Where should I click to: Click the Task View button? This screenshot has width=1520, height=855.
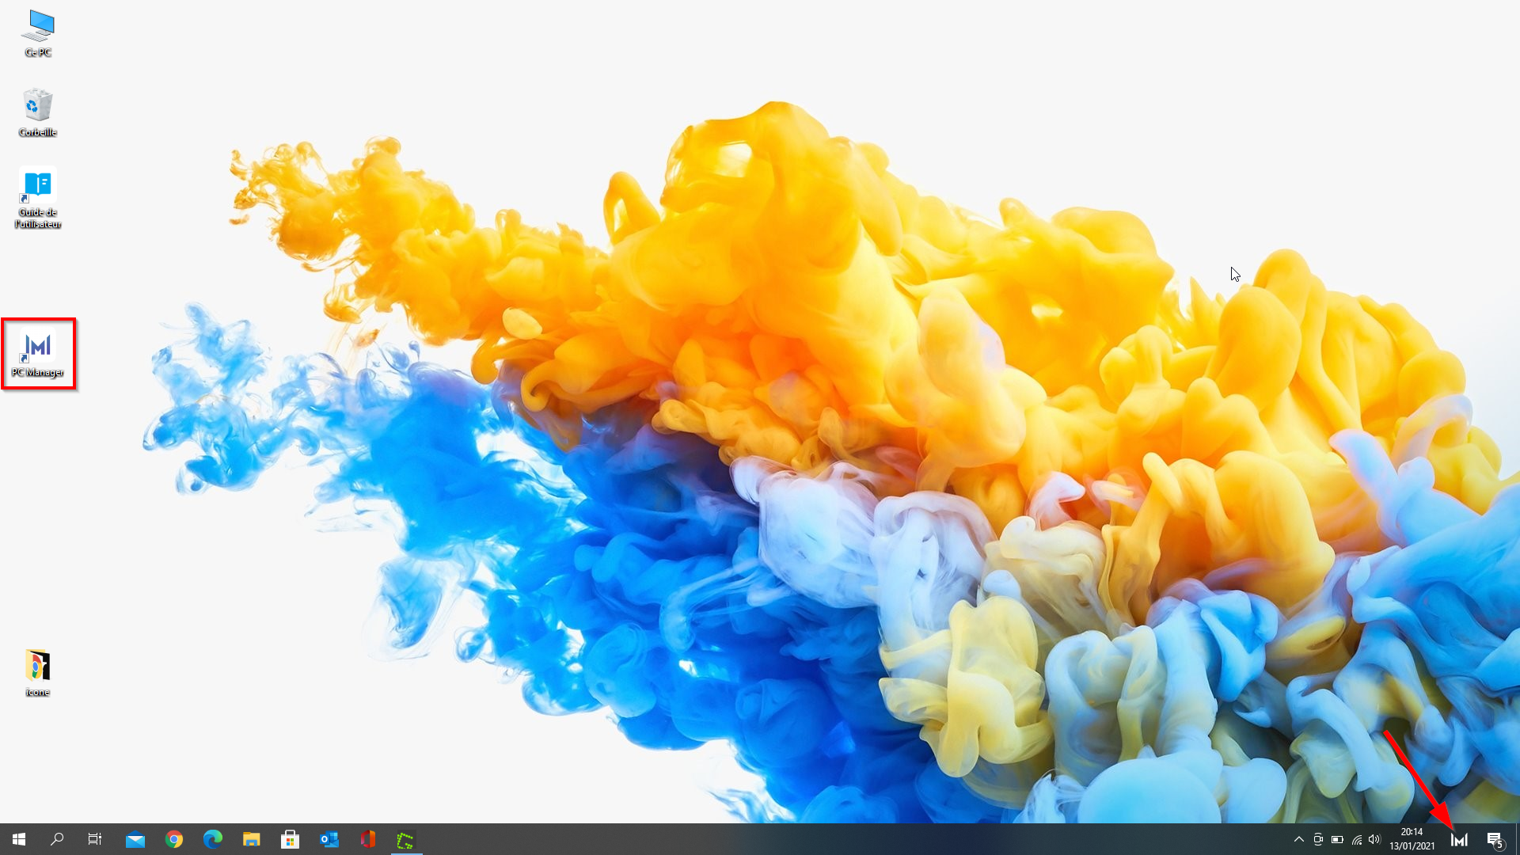[x=94, y=838]
